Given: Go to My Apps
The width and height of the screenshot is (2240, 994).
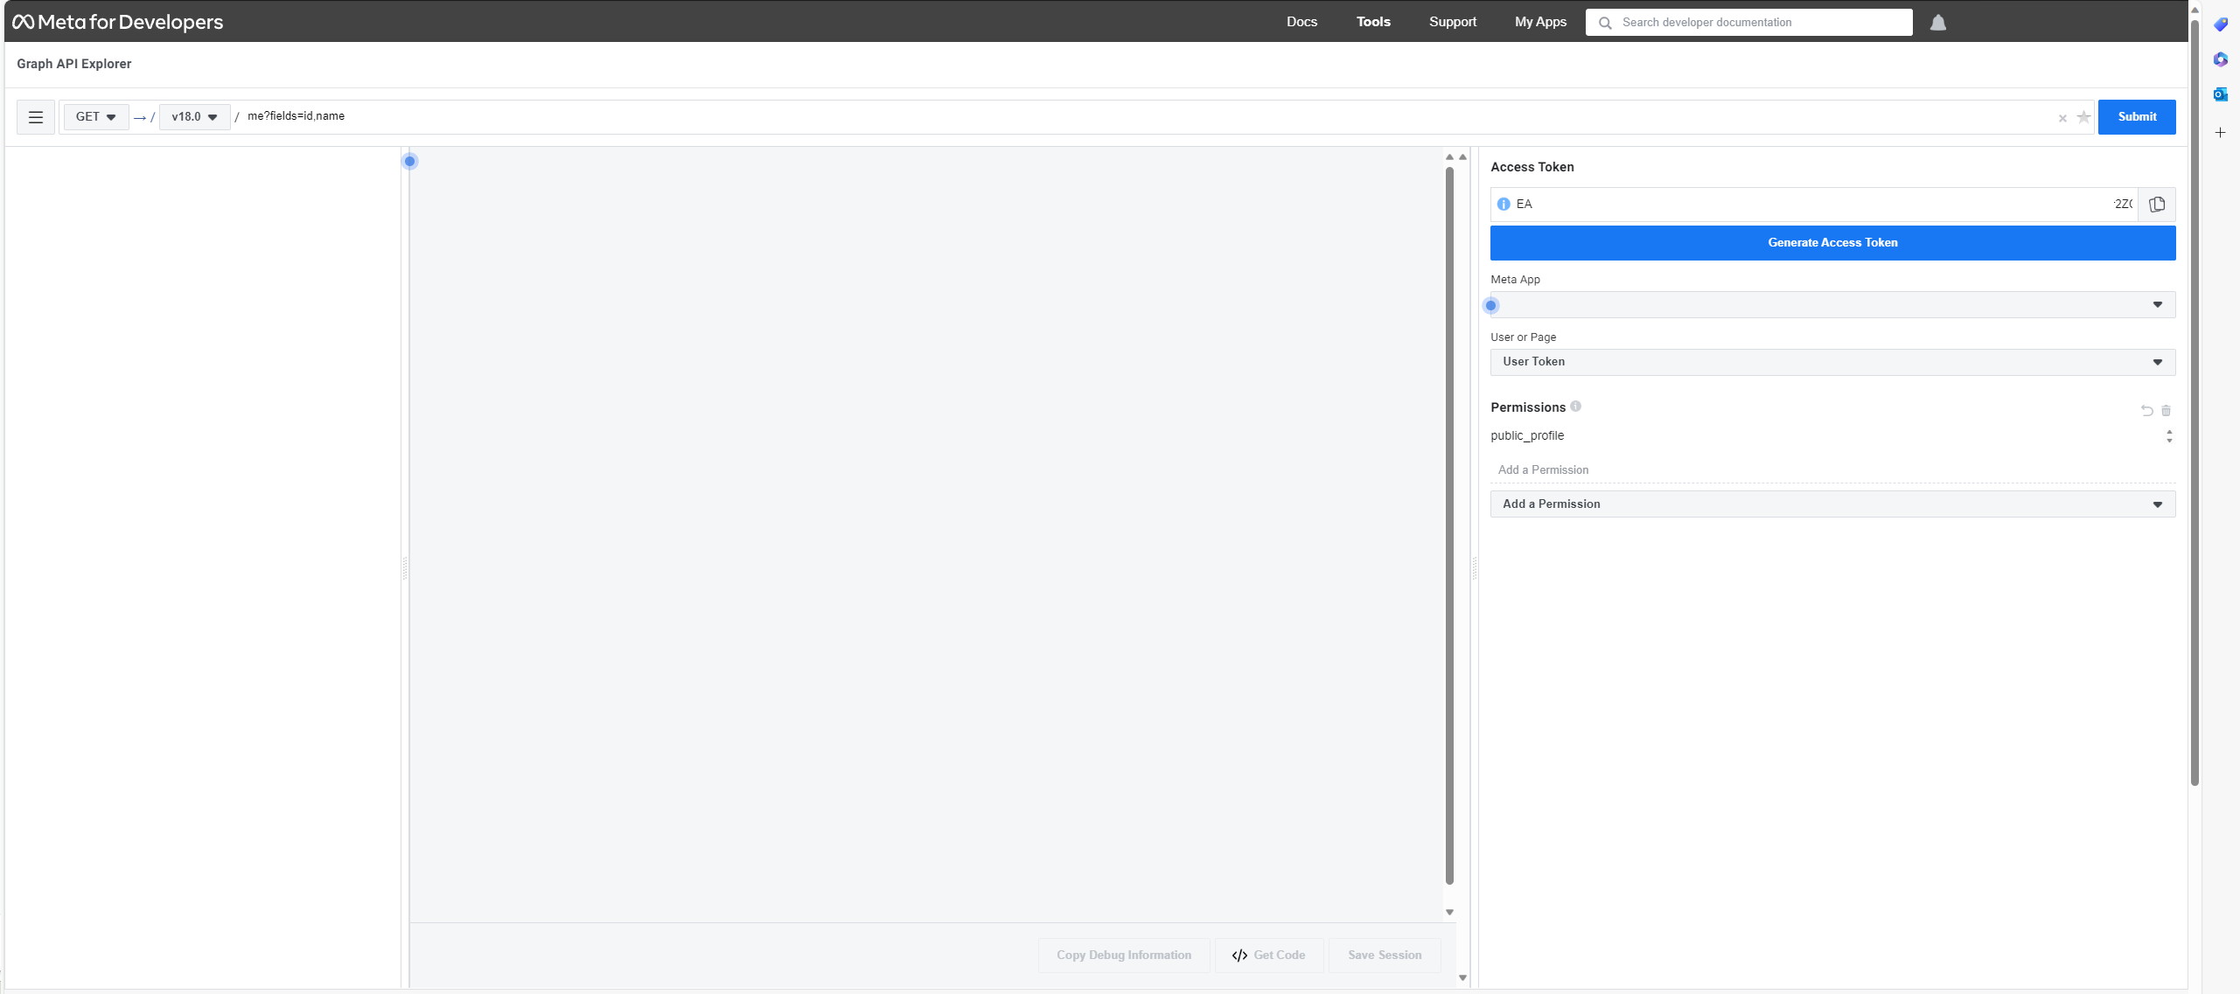Looking at the screenshot, I should click(x=1540, y=22).
